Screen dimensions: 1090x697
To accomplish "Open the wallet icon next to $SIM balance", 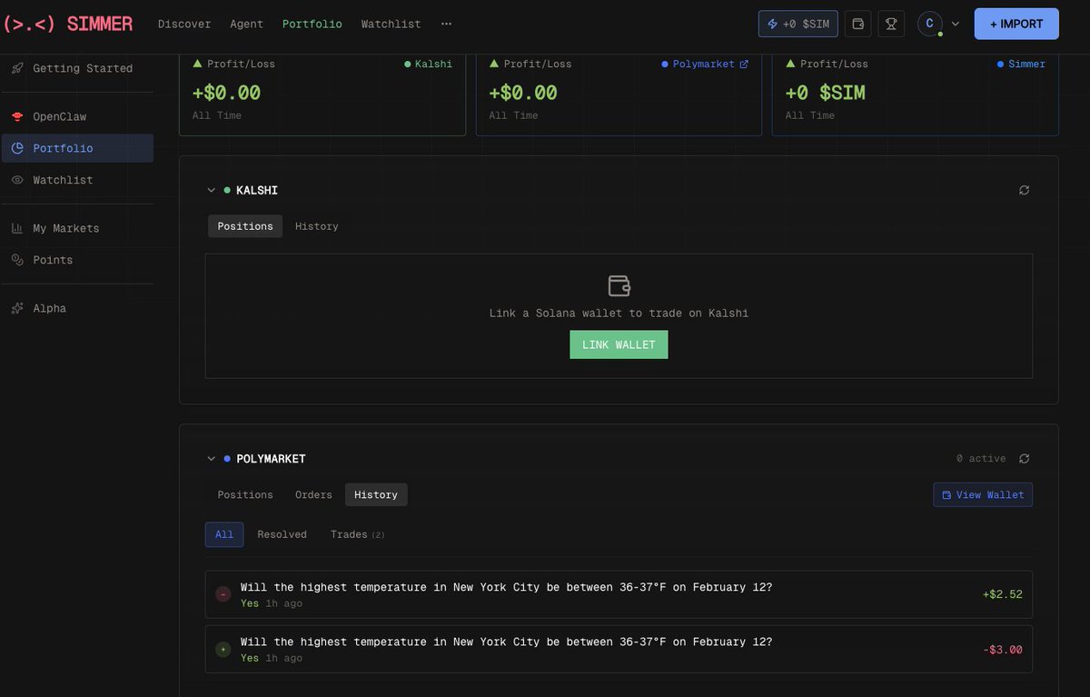I will pyautogui.click(x=857, y=24).
